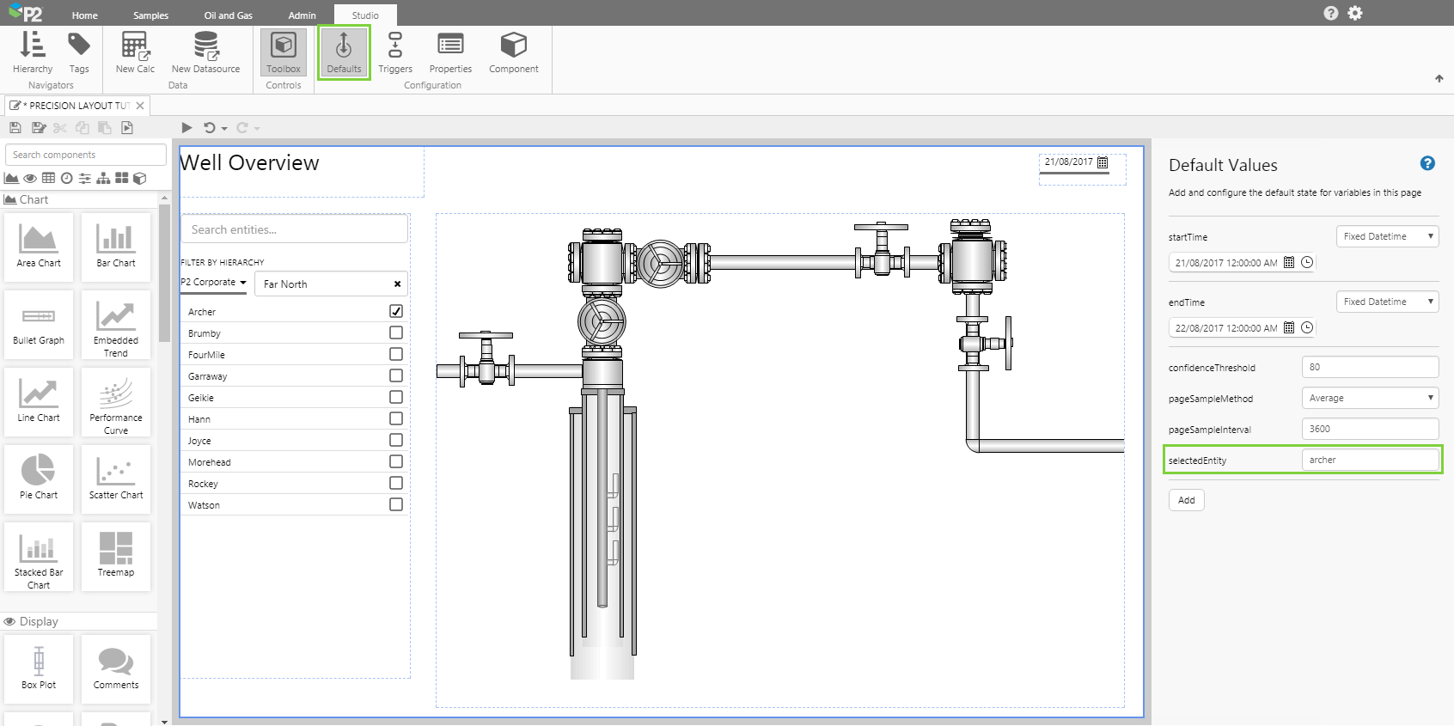Open the Hierarchy navigator
The image size is (1454, 726).
pos(33,52)
